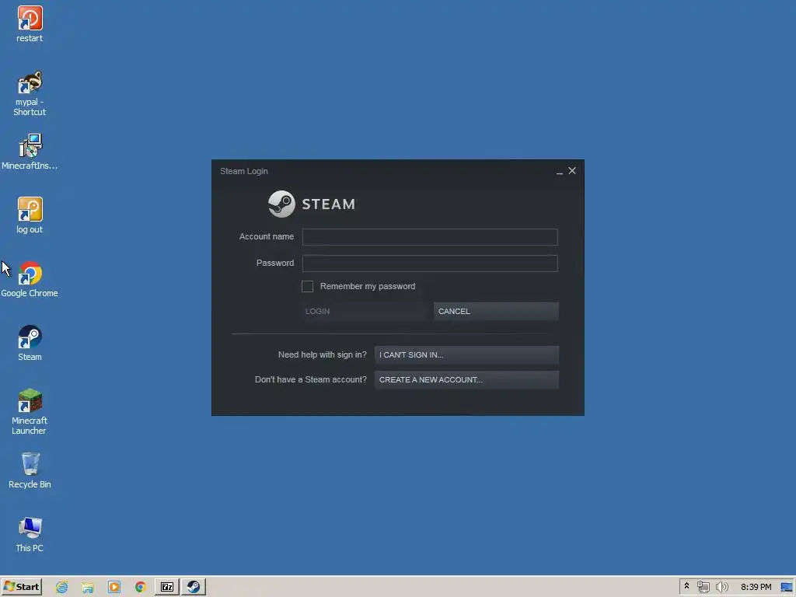The image size is (796, 597).
Task: Open Internet Explorer from the taskbar
Action: (x=61, y=587)
